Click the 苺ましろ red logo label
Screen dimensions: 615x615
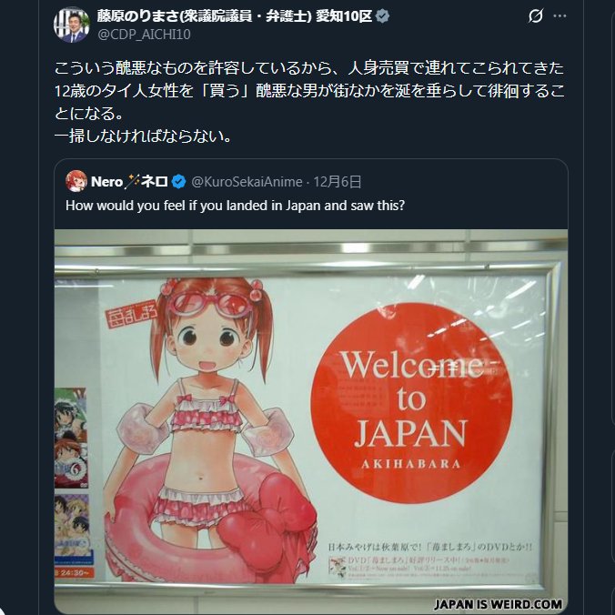coord(132,314)
